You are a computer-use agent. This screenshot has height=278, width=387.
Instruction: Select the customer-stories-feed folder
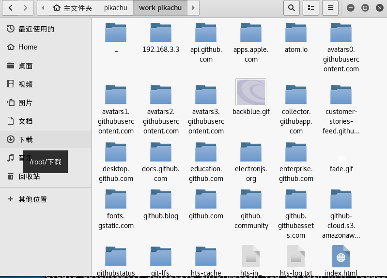click(x=341, y=109)
